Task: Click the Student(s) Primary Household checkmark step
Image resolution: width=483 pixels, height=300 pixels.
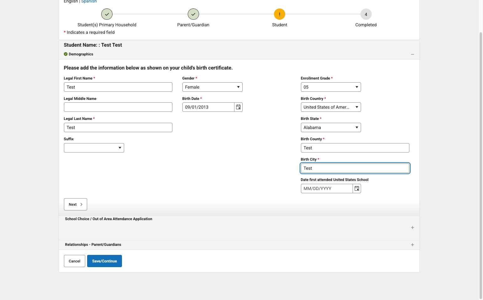Action: (107, 14)
